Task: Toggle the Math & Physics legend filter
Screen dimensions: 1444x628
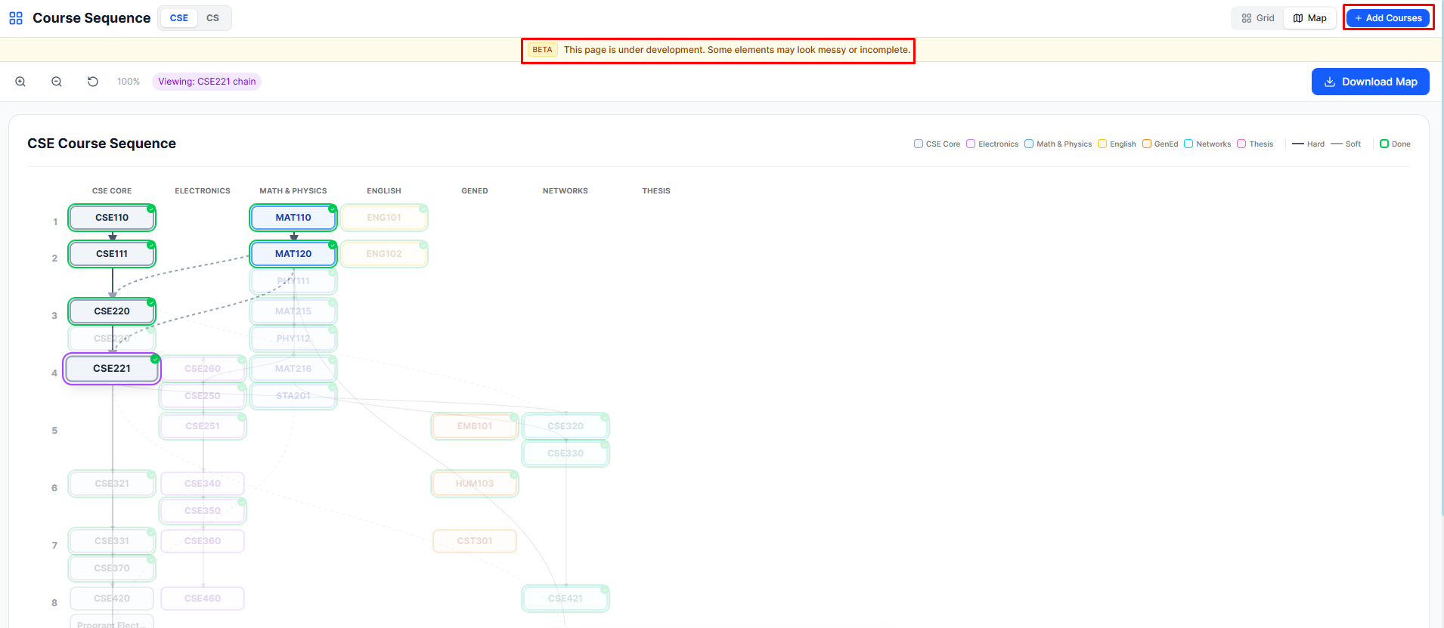Action: (1058, 144)
